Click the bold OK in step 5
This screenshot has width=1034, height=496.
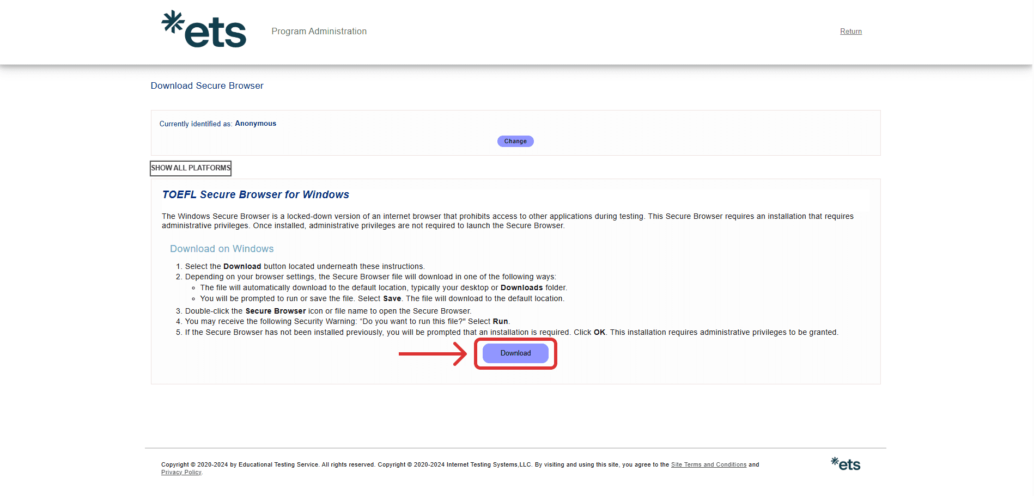click(599, 333)
